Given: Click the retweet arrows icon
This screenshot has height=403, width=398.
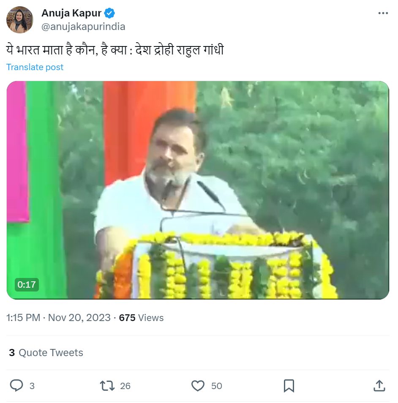Looking at the screenshot, I should tap(107, 386).
